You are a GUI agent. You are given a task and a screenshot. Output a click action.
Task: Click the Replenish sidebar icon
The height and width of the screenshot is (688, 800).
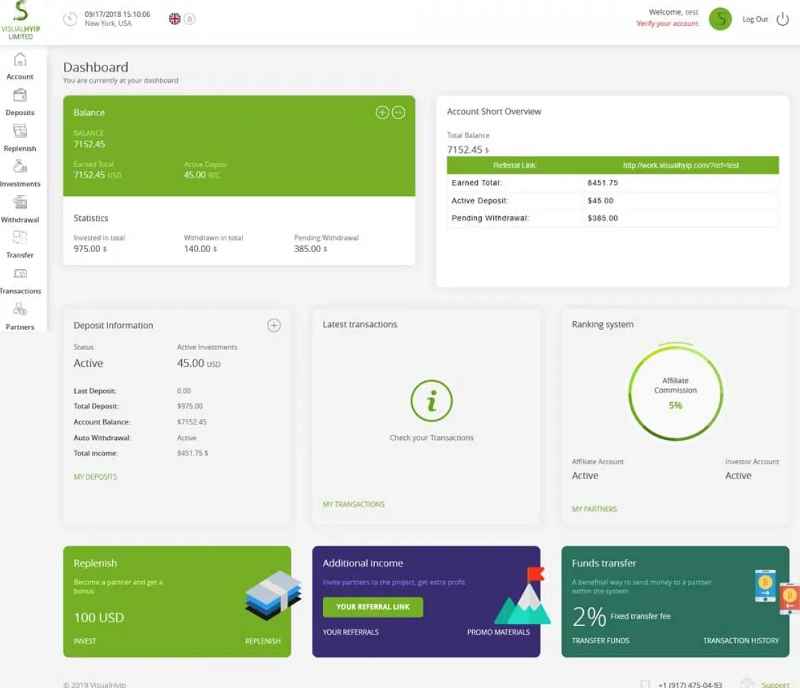click(20, 131)
